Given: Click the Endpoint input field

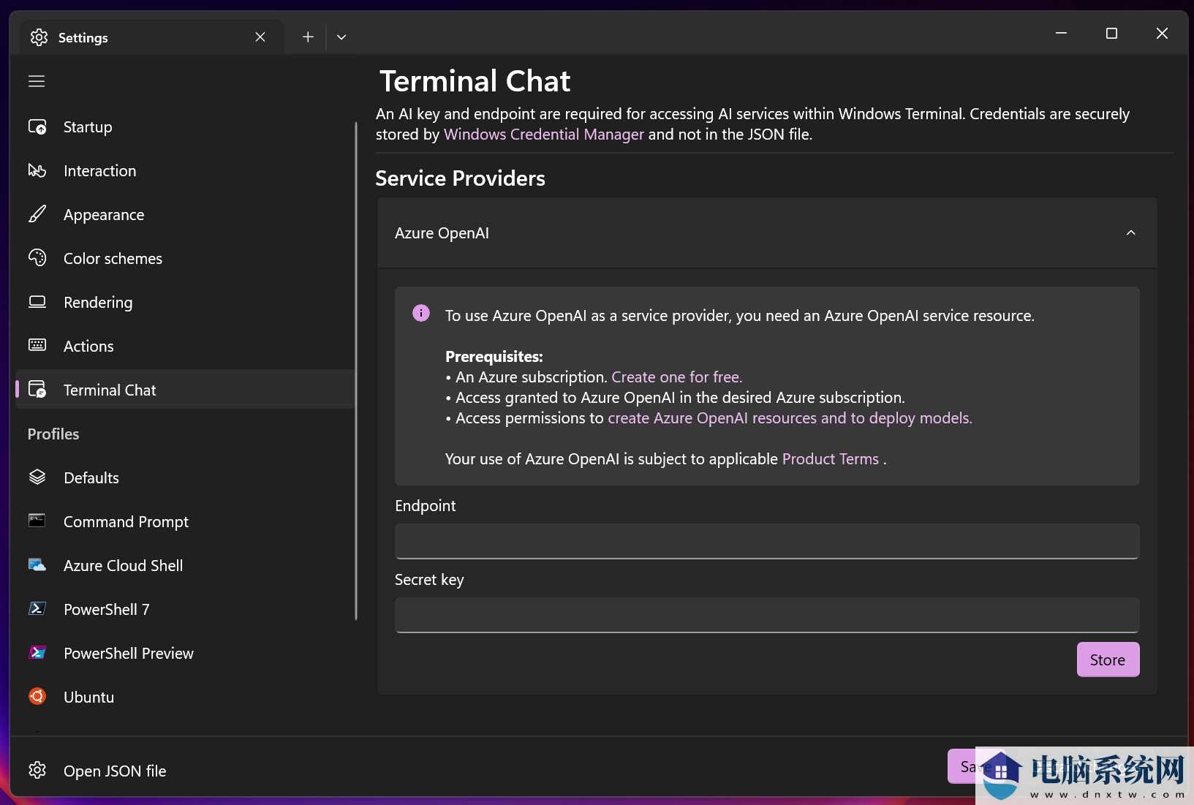Looking at the screenshot, I should 767,541.
